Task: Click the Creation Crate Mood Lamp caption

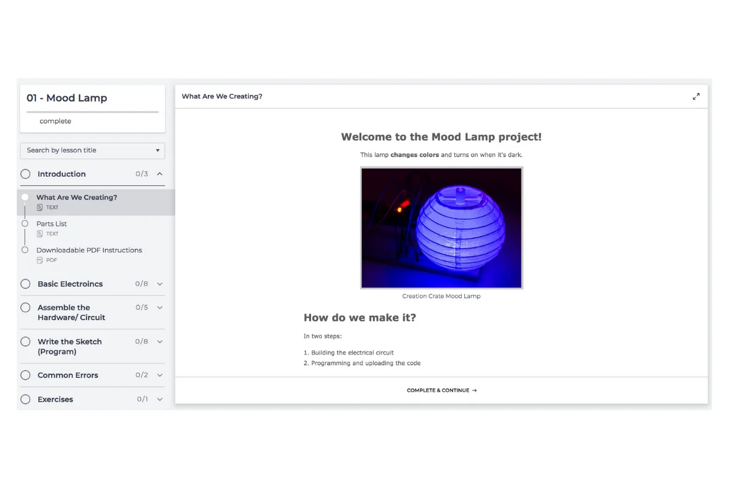Action: click(x=441, y=296)
